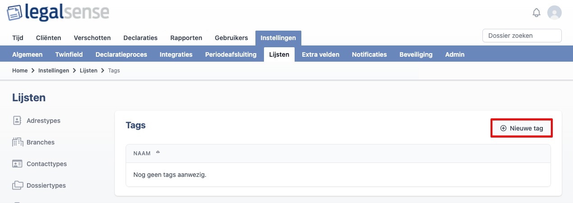Click the Lijsten page heading
573x203 pixels.
(29, 98)
